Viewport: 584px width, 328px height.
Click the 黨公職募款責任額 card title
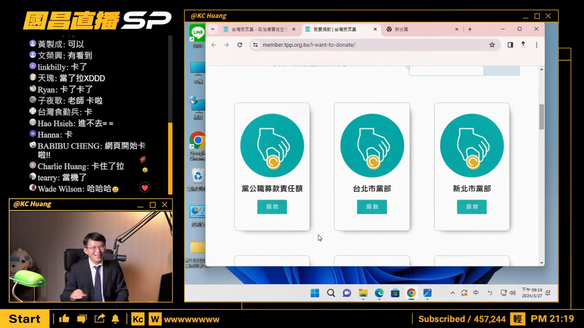pos(272,189)
